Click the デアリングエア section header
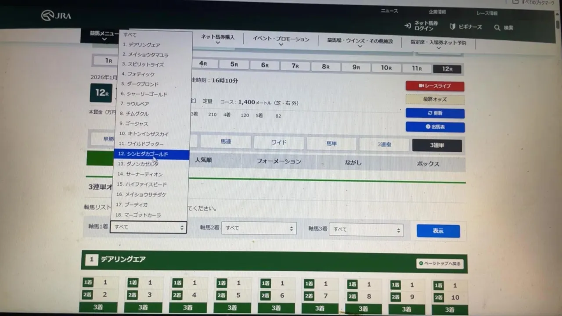This screenshot has height=316, width=562. [274, 261]
